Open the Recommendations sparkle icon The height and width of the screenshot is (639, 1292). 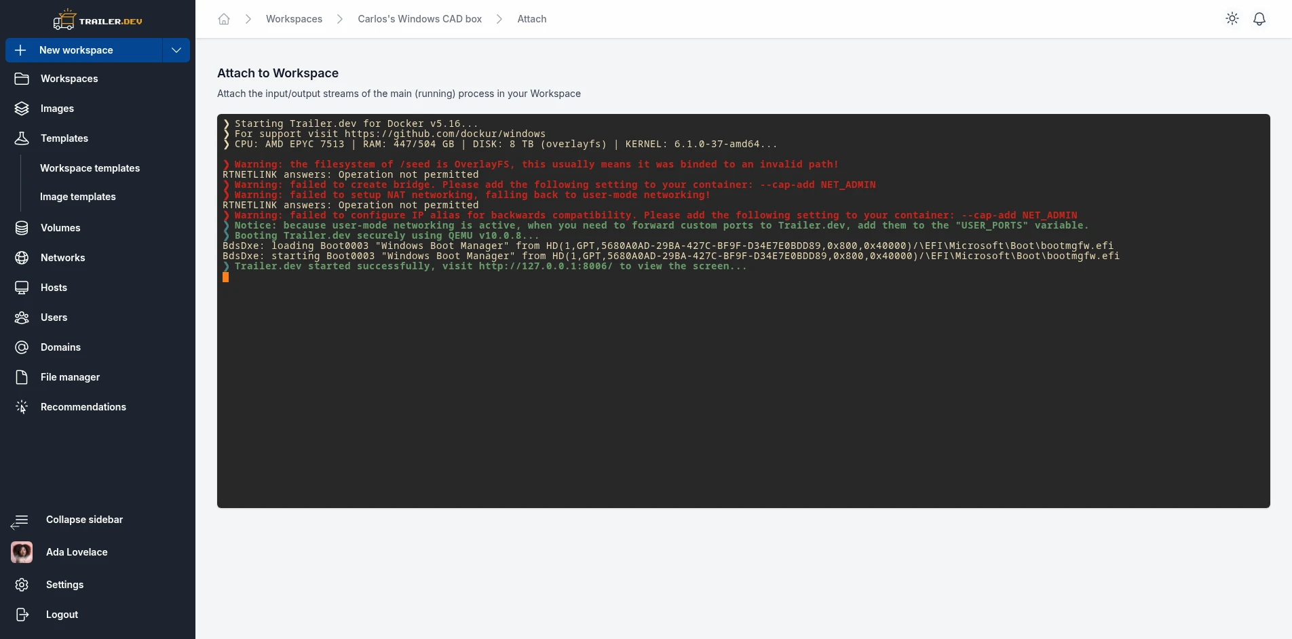coord(22,407)
